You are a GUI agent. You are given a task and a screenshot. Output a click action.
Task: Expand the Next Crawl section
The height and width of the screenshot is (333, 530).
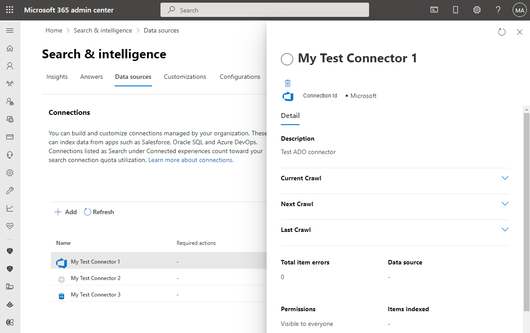pyautogui.click(x=505, y=203)
